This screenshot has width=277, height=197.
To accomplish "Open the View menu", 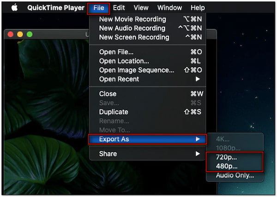I will (141, 8).
